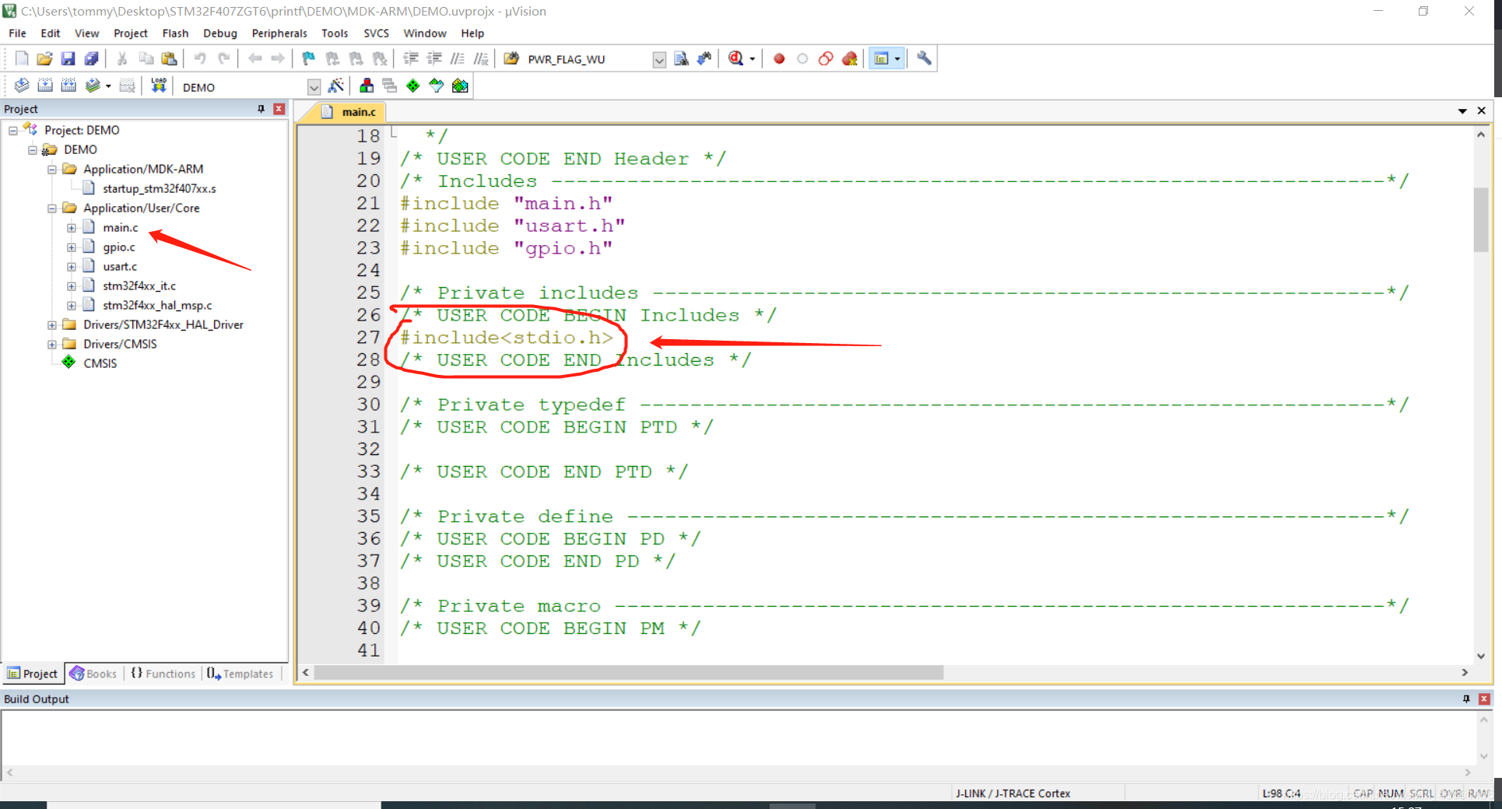Viewport: 1502px width, 809px height.
Task: Open the Peripherals menu
Action: click(x=279, y=33)
